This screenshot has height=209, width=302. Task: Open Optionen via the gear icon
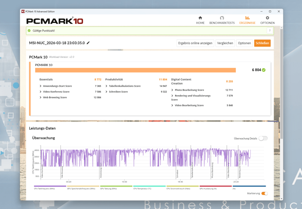[267, 18]
